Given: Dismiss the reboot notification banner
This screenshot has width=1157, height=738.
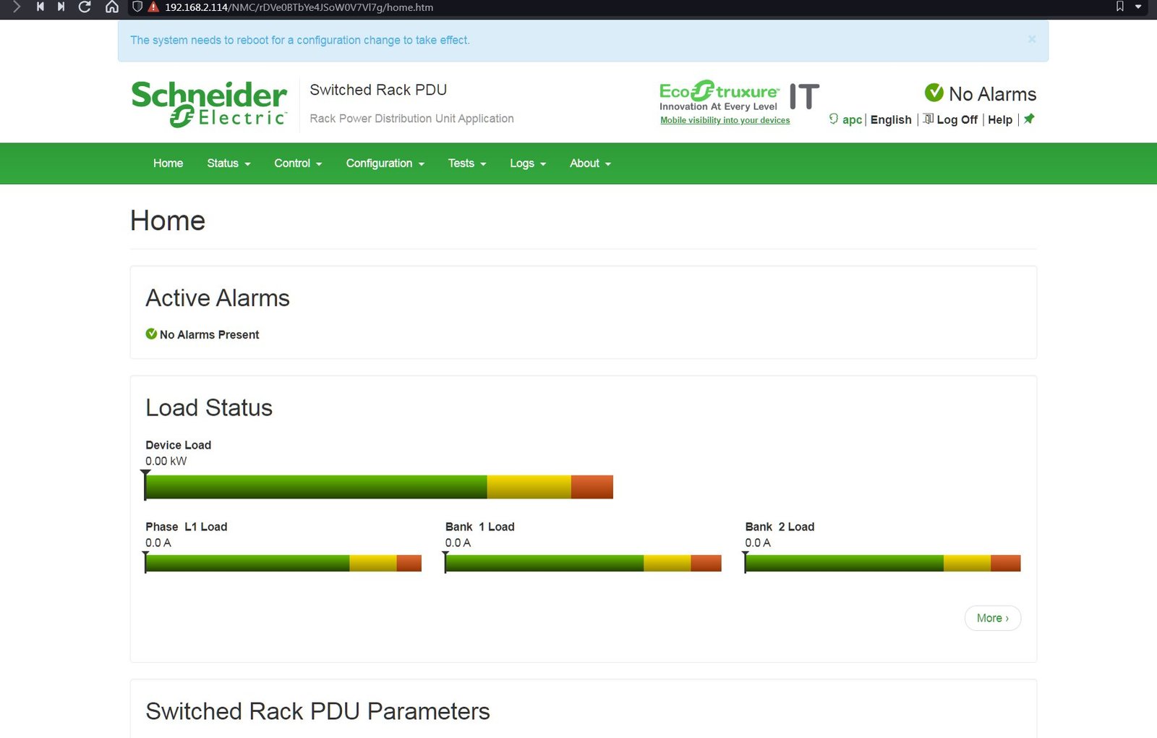Looking at the screenshot, I should click(x=1032, y=39).
